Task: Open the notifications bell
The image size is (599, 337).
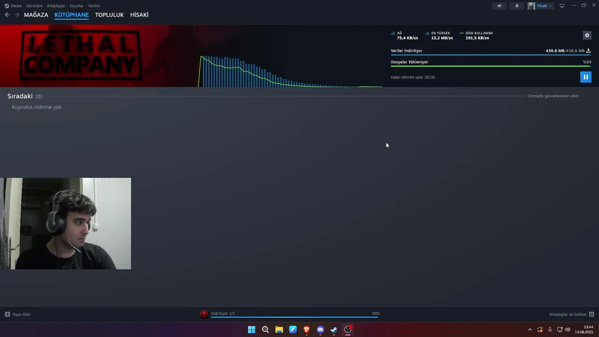Action: coord(517,6)
